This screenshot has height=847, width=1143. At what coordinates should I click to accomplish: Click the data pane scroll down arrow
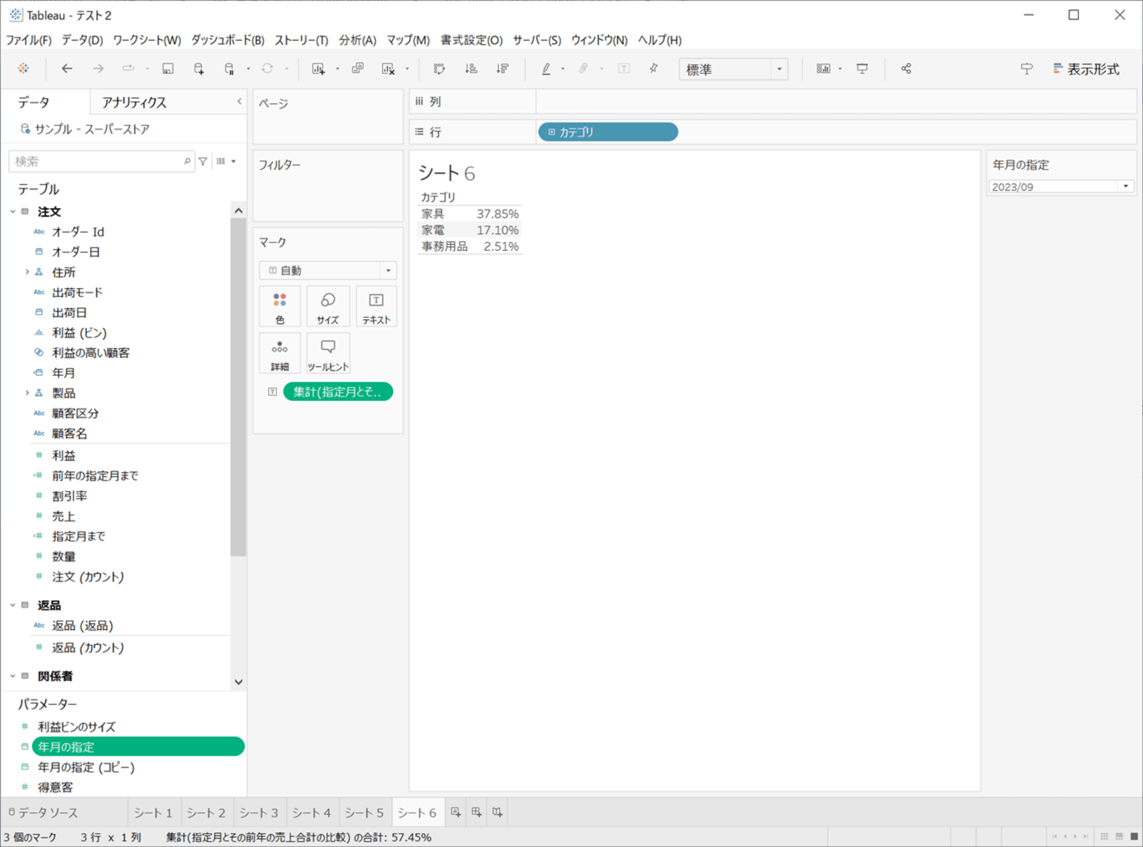tap(239, 682)
